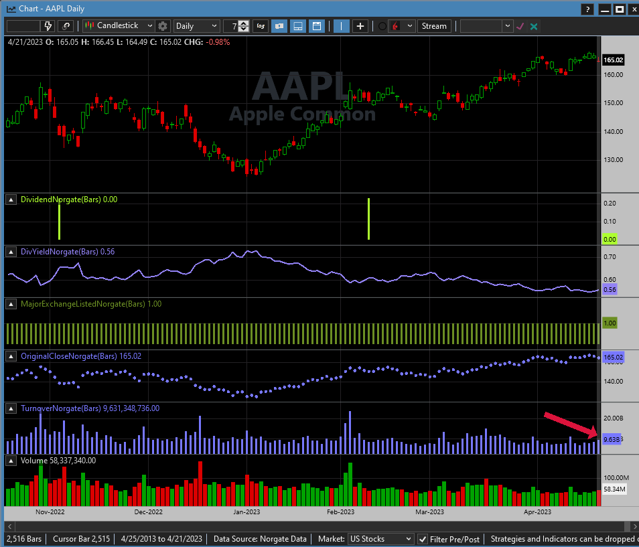This screenshot has width=639, height=547.
Task: Click the help question mark button
Action: [587, 9]
